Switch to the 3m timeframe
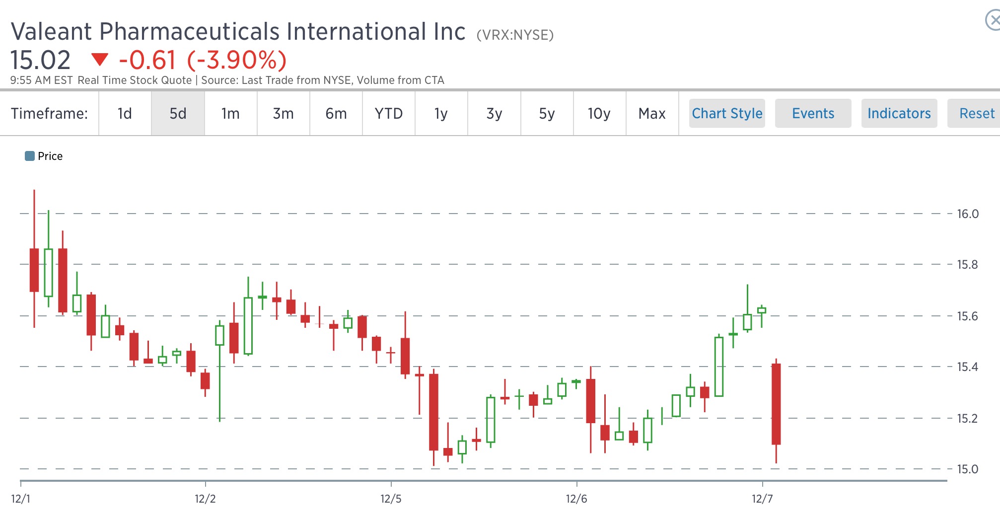 point(284,114)
